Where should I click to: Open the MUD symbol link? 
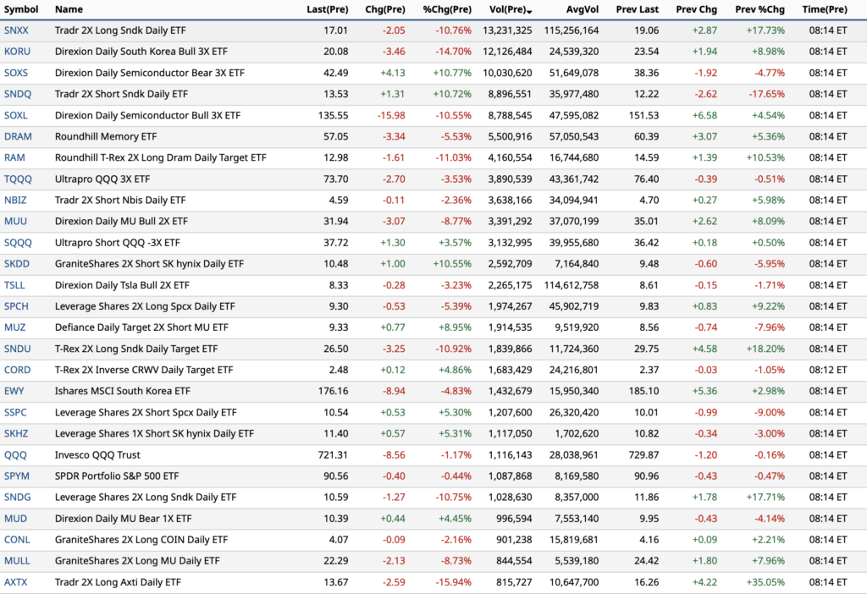[15, 519]
